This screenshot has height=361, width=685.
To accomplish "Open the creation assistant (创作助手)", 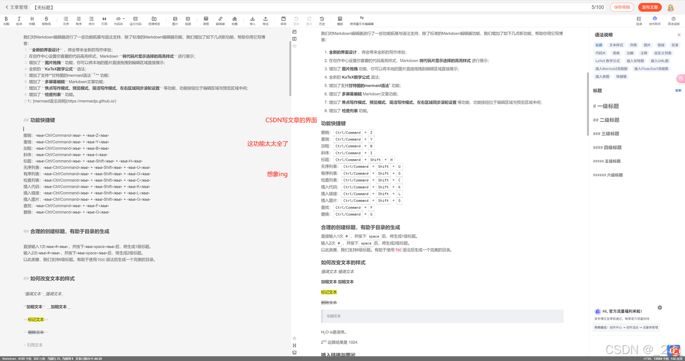I will pos(654,21).
